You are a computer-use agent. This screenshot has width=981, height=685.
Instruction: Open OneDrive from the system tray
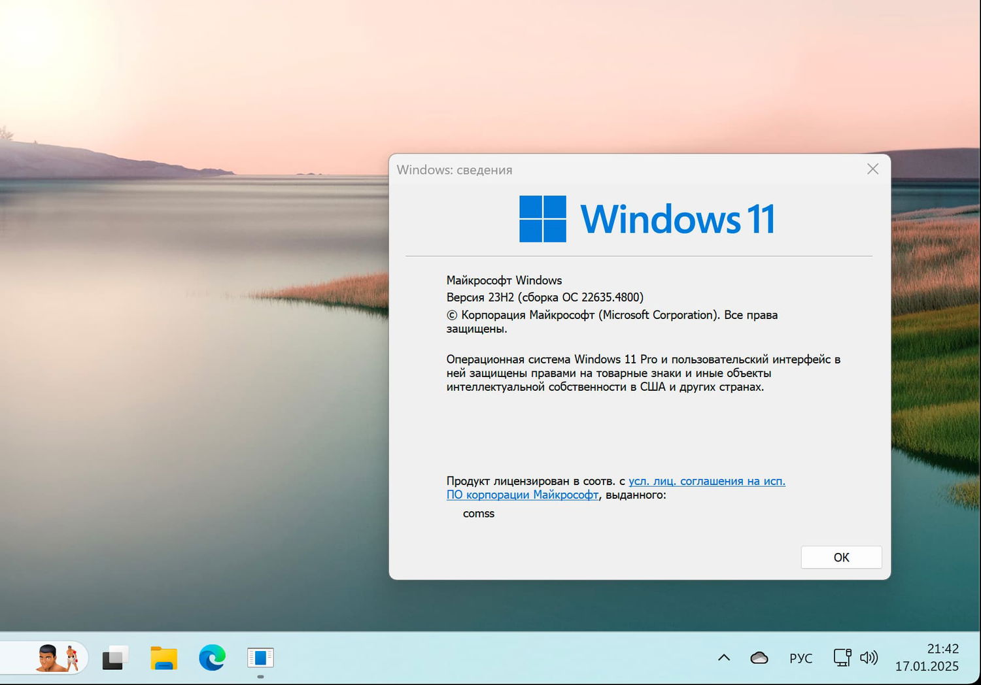(758, 658)
